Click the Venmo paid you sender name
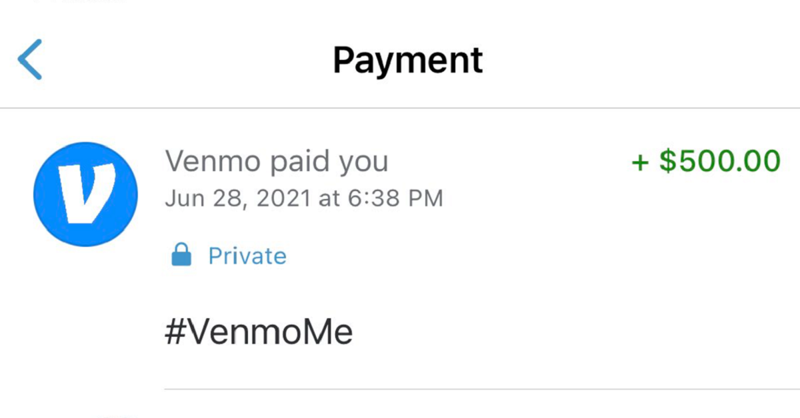This screenshot has width=800, height=418. [277, 160]
